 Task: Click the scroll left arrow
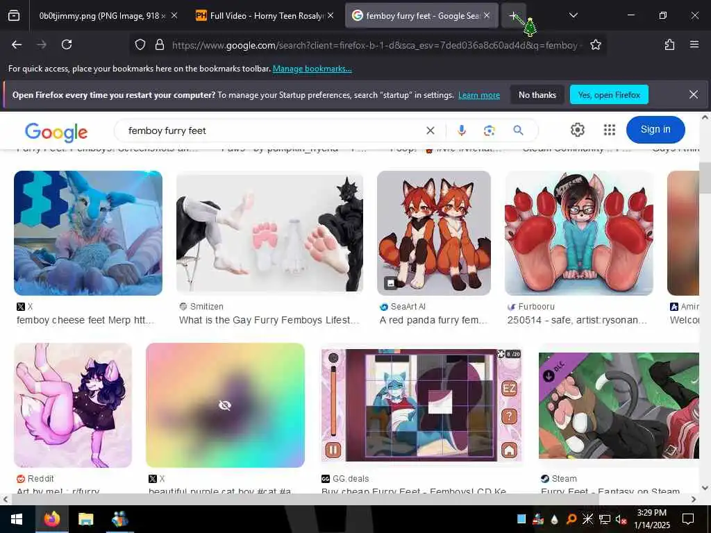point(6,500)
